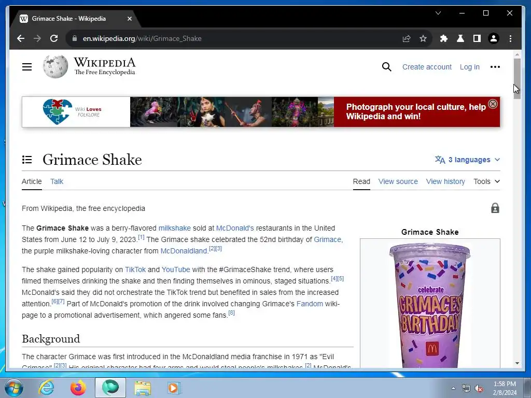This screenshot has width=531, height=398.
Task: Open the Extensions puzzle icon
Action: [444, 38]
